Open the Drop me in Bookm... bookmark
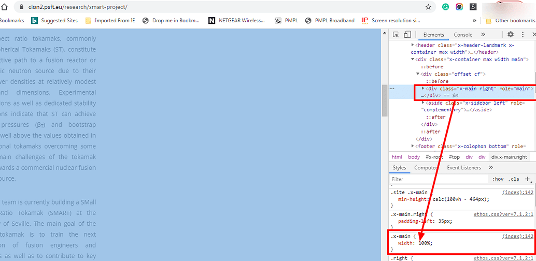The width and height of the screenshot is (536, 261). pyautogui.click(x=171, y=21)
